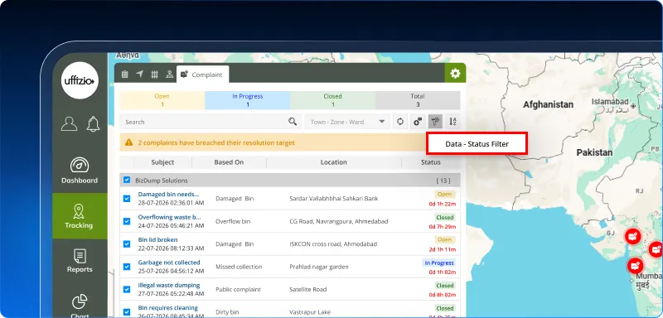The height and width of the screenshot is (318, 663).
Task: Sort by the Based On column header
Action: coord(229,162)
